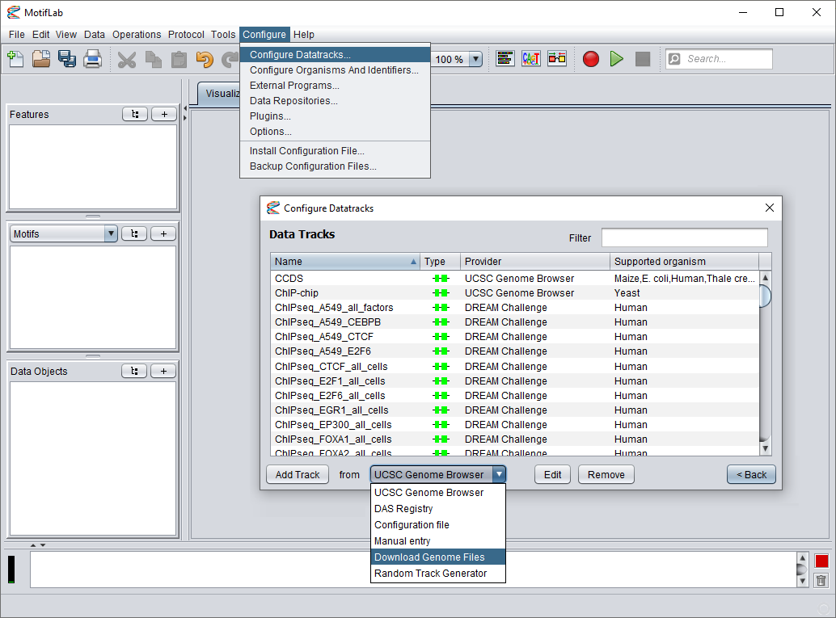Click the < Back button
836x618 pixels.
click(751, 475)
